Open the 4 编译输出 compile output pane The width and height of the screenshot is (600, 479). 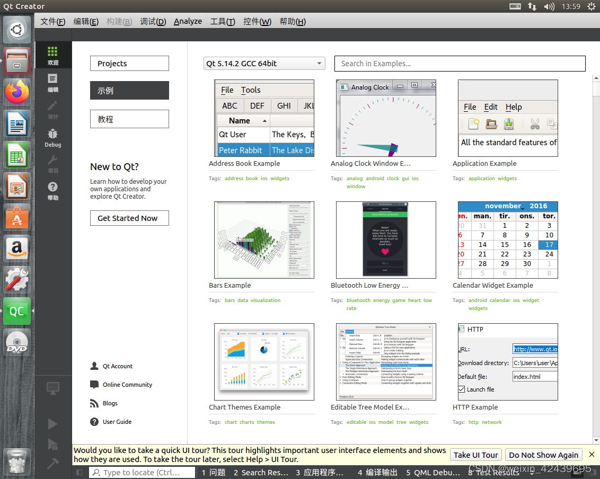pos(378,473)
